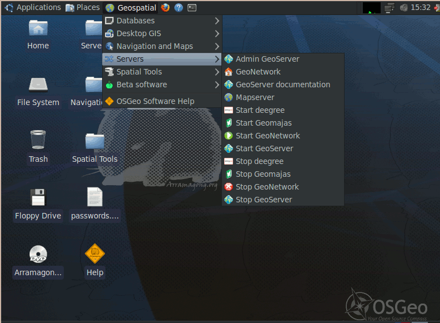The image size is (440, 323).
Task: Open the Trash desktop icon
Action: click(38, 140)
